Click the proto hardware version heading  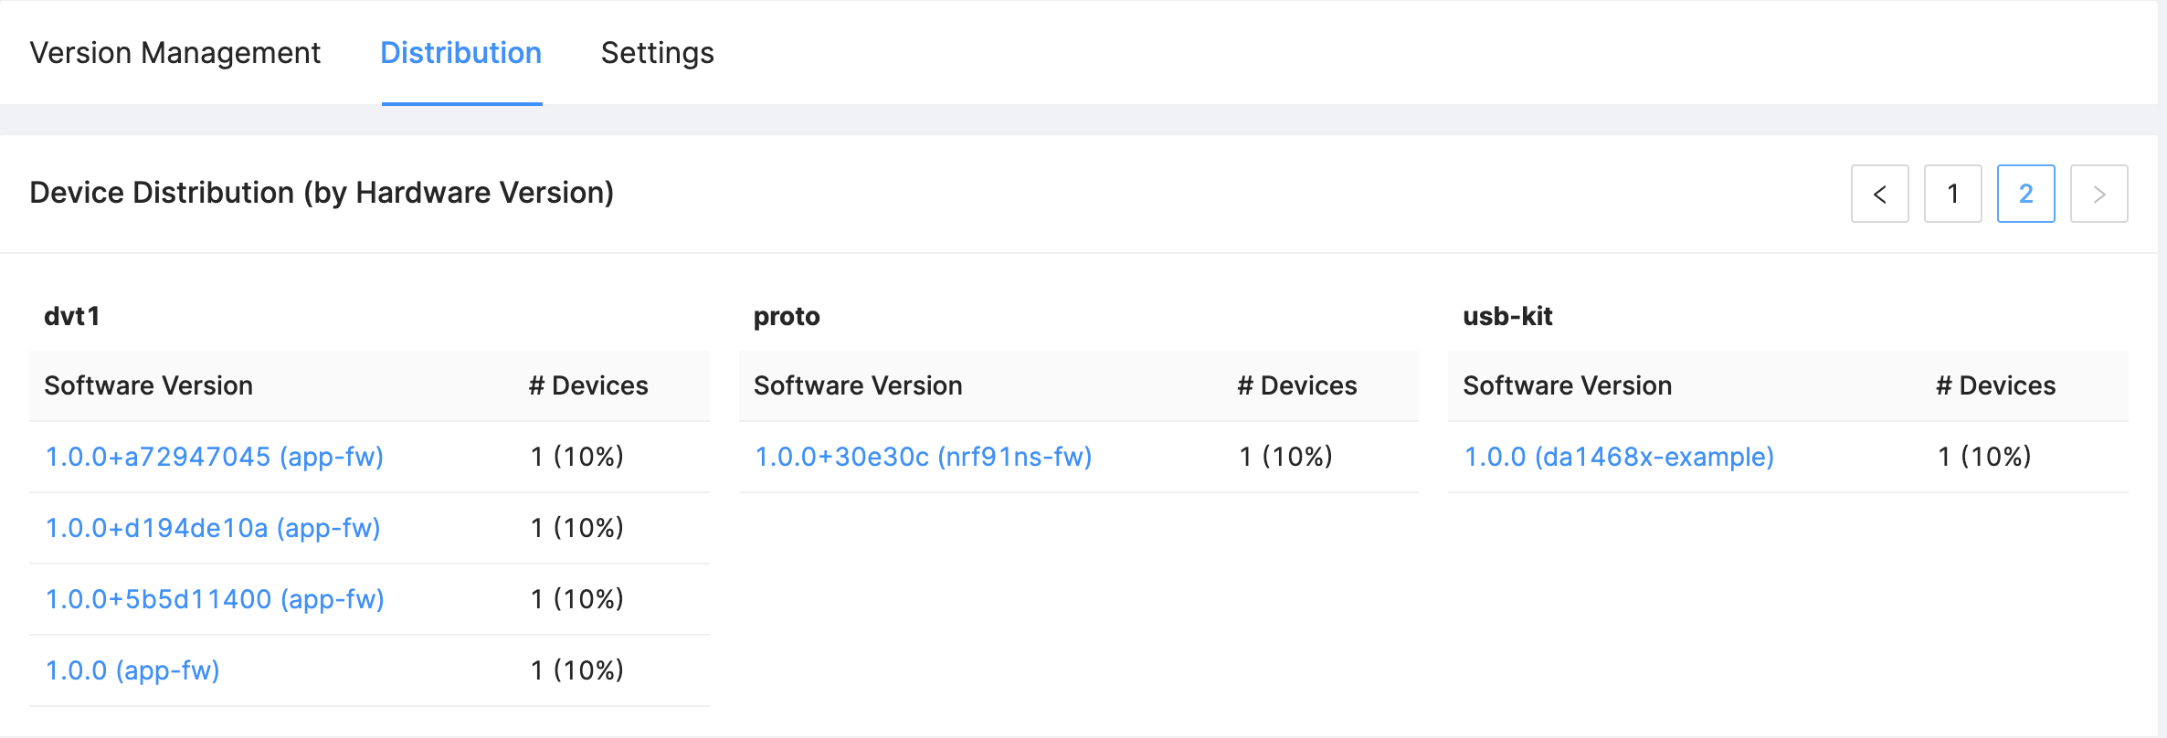pos(787,316)
